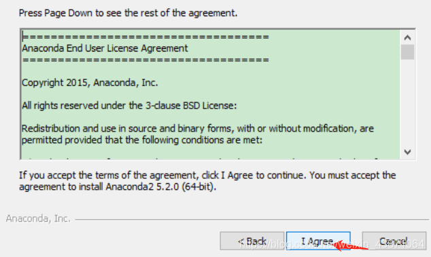The width and height of the screenshot is (431, 257).
Task: Place cursor on 'Anaconda End User License Agreement' heading
Action: tap(105, 48)
